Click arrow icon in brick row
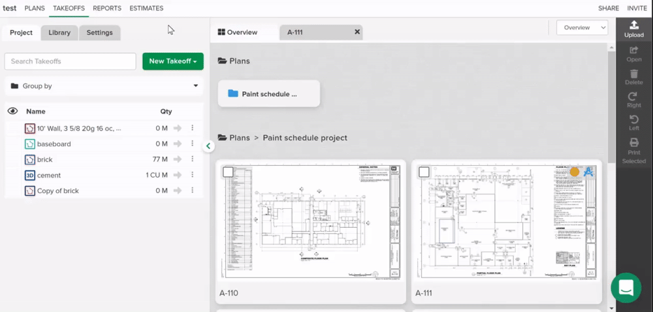Viewport: 653px width, 312px height. click(178, 159)
